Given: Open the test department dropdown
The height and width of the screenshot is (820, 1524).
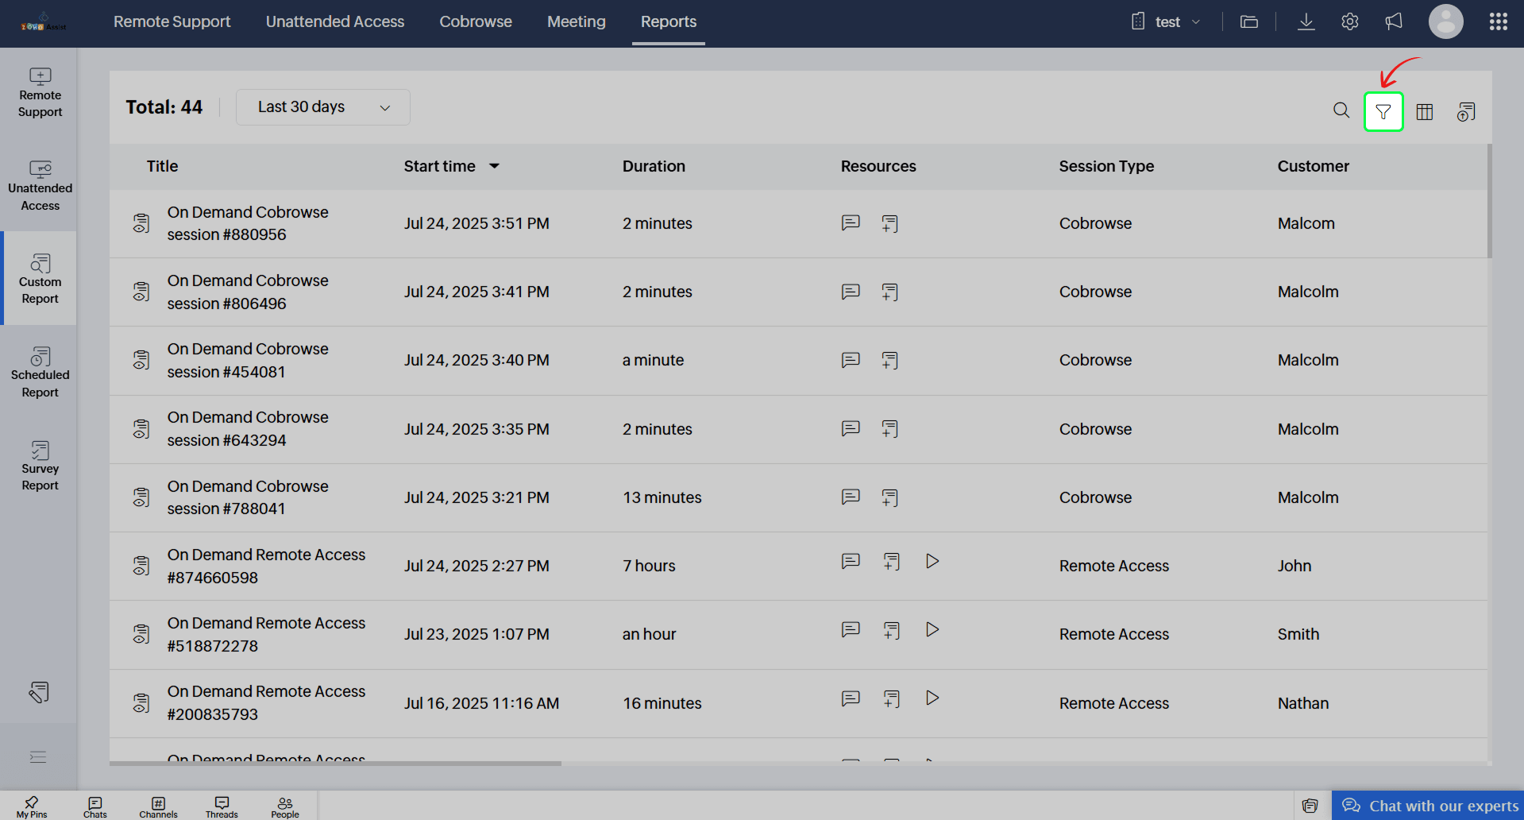Looking at the screenshot, I should (x=1166, y=22).
